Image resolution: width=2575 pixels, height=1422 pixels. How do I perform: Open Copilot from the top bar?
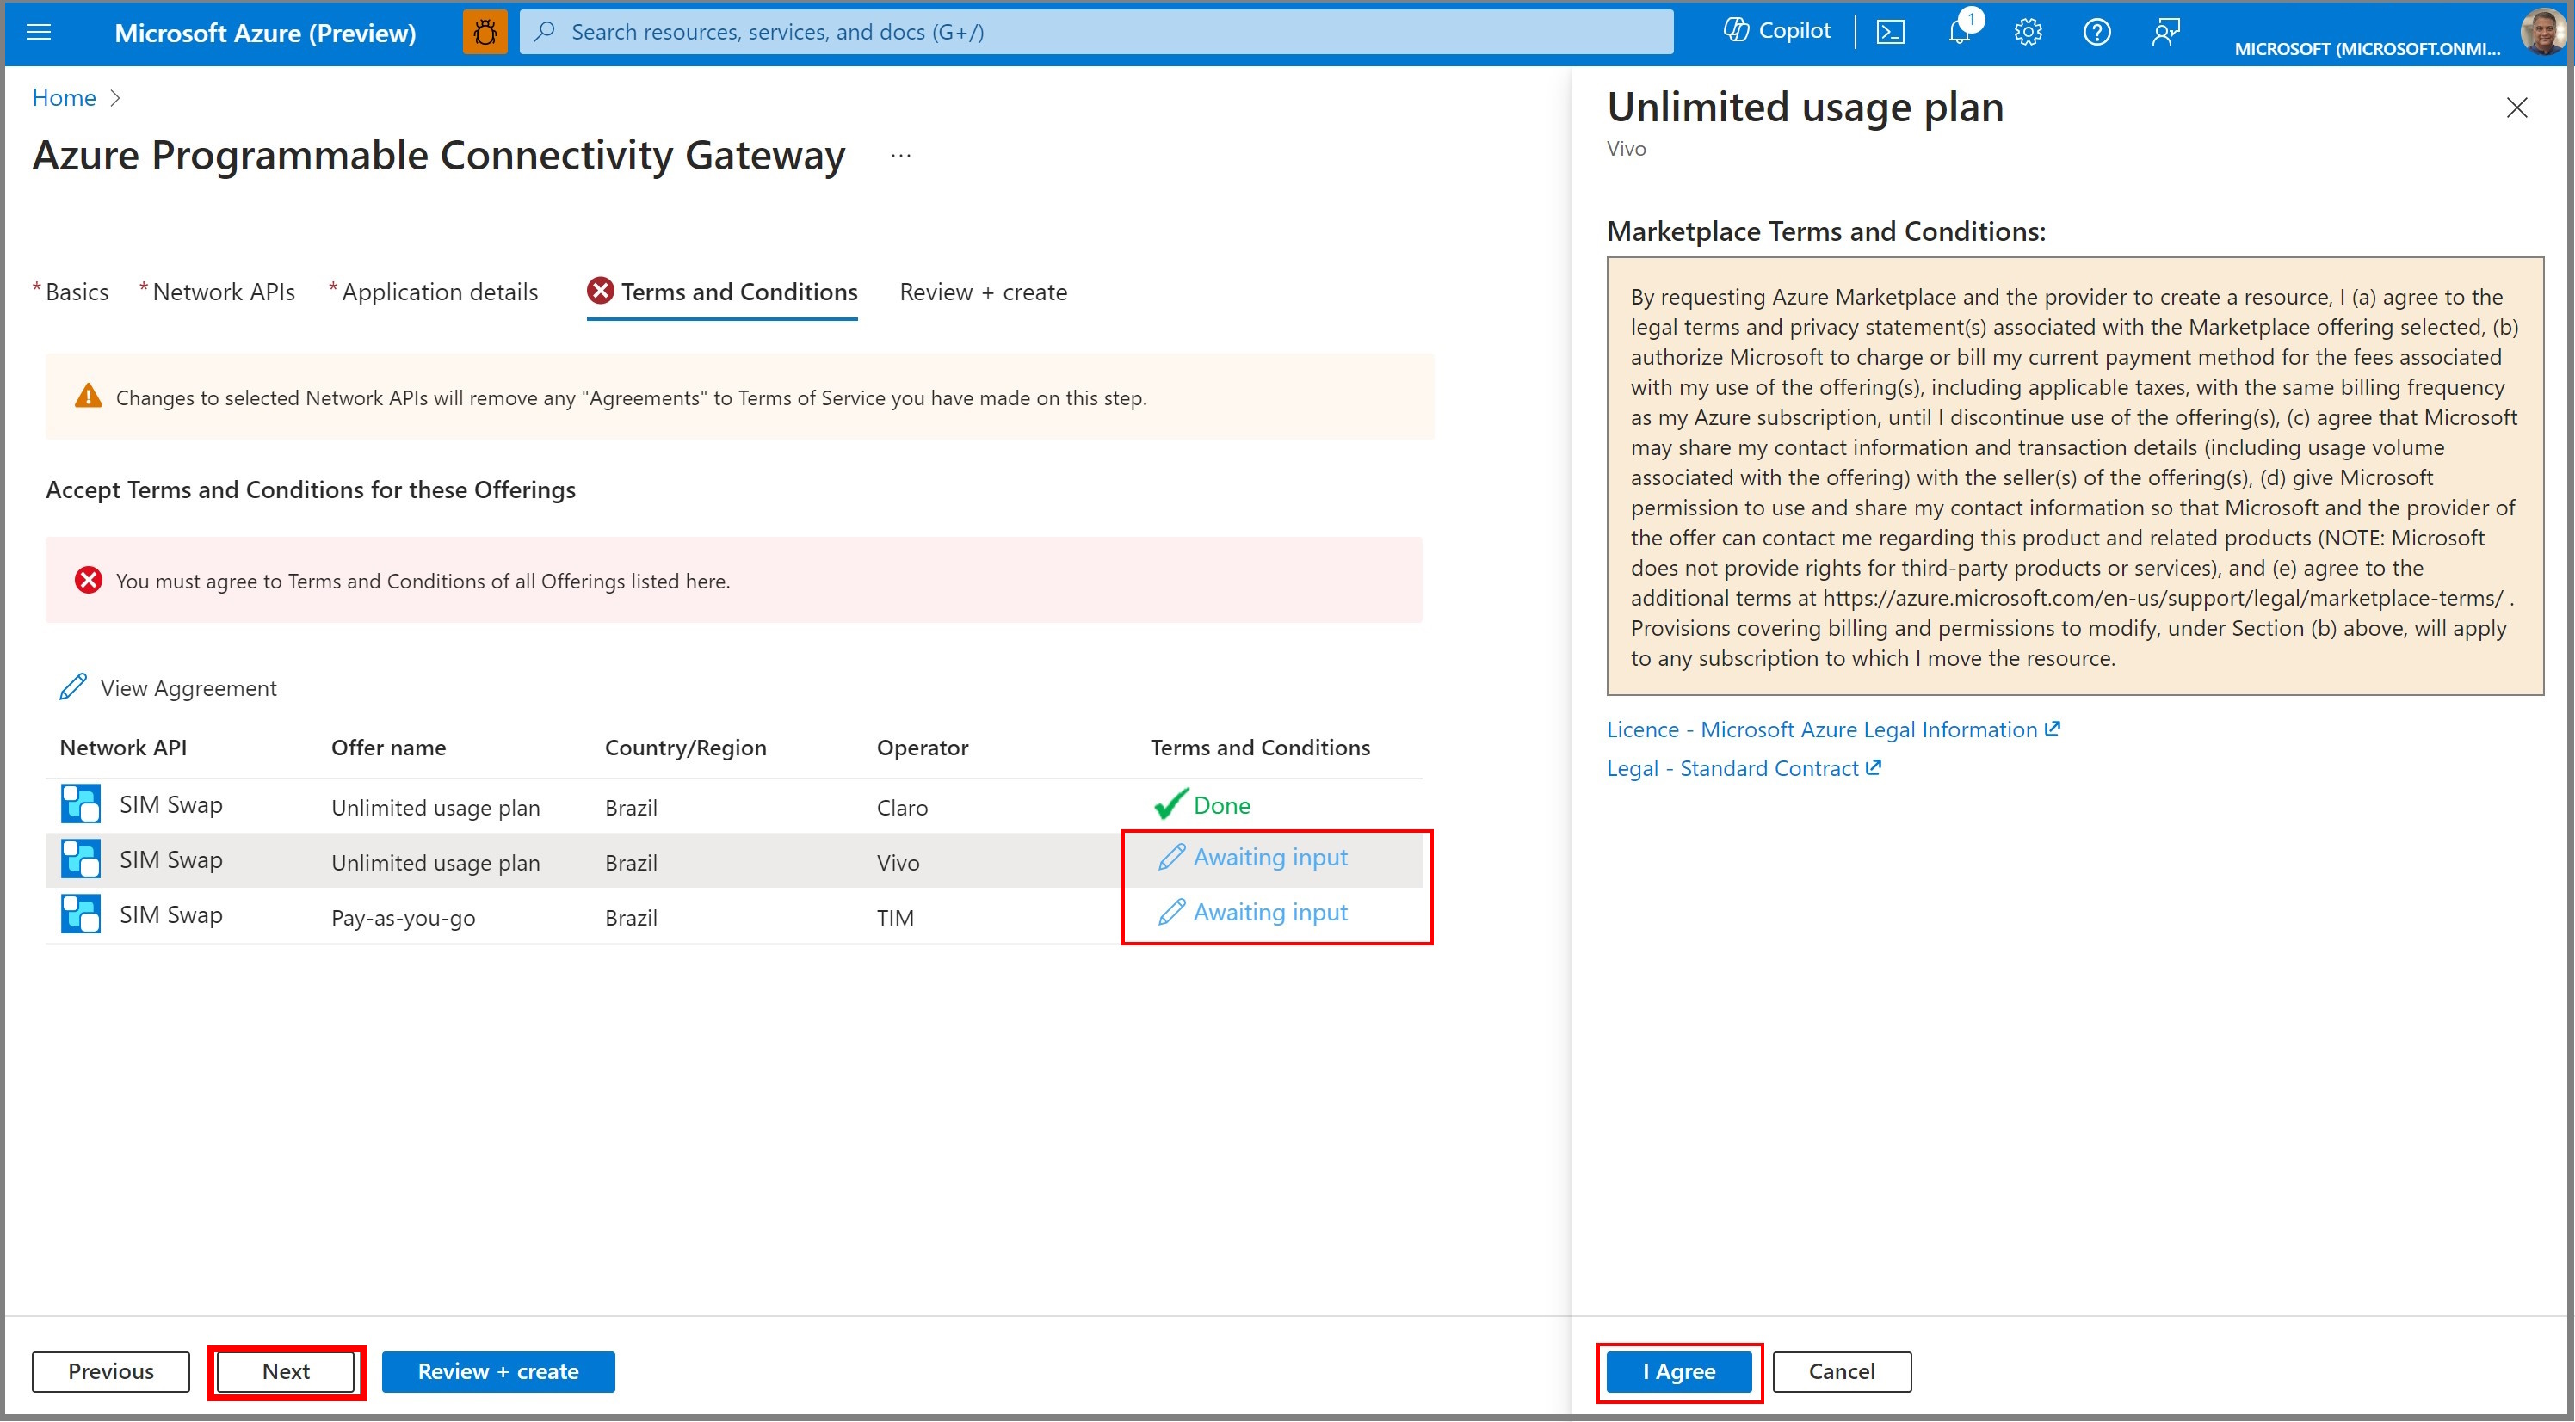point(1776,31)
